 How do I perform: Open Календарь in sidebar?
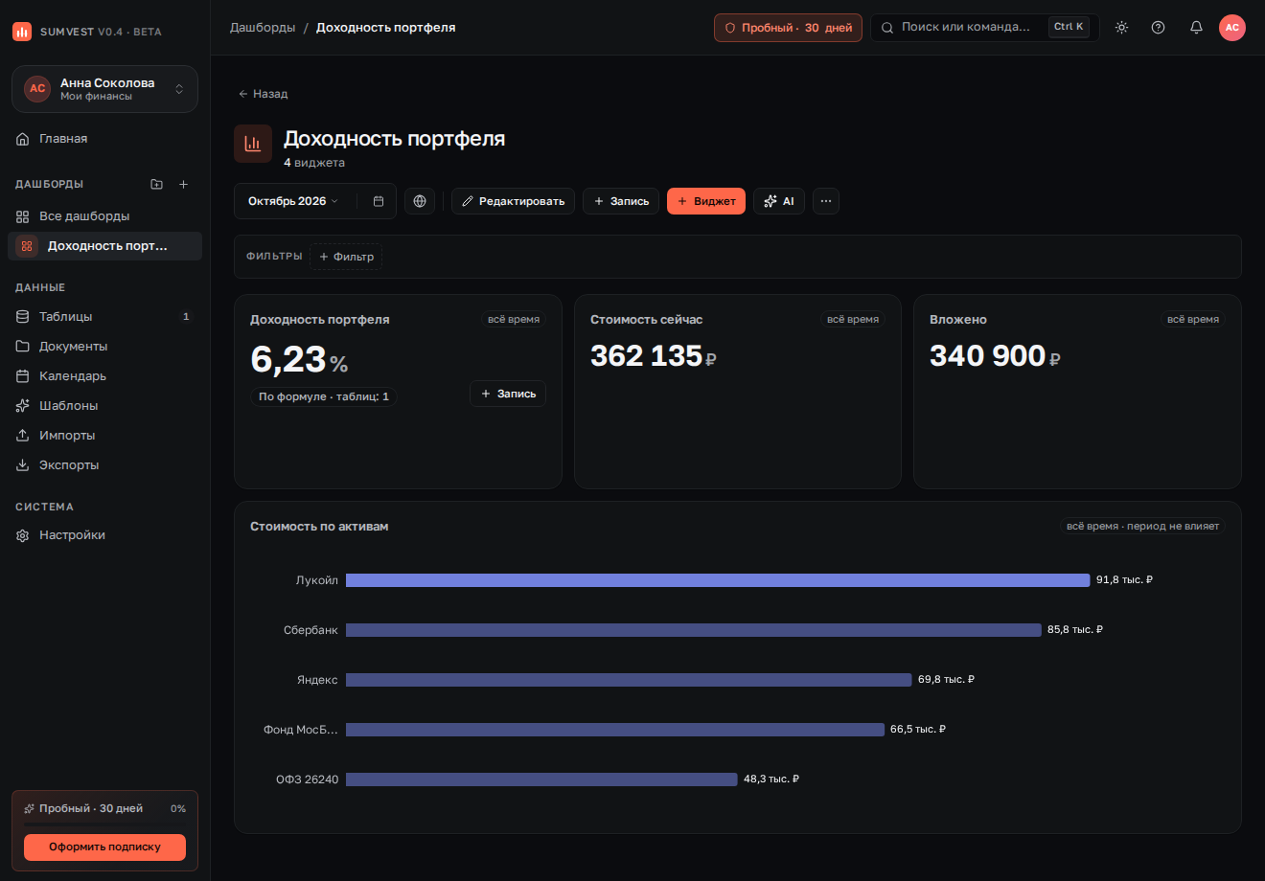point(104,375)
